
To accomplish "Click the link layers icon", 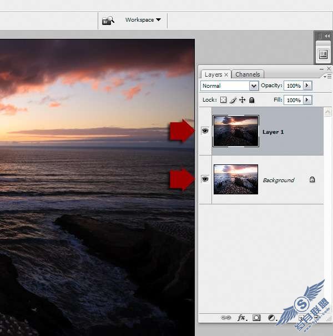I will coord(226,318).
